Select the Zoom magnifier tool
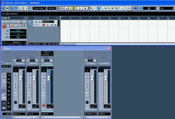The height and width of the screenshot is (119, 175). coord(109,8)
